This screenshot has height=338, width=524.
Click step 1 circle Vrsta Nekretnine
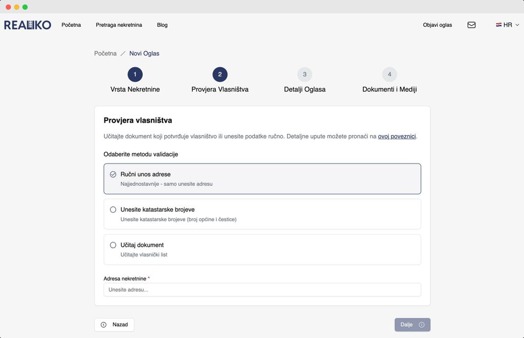[x=135, y=74]
